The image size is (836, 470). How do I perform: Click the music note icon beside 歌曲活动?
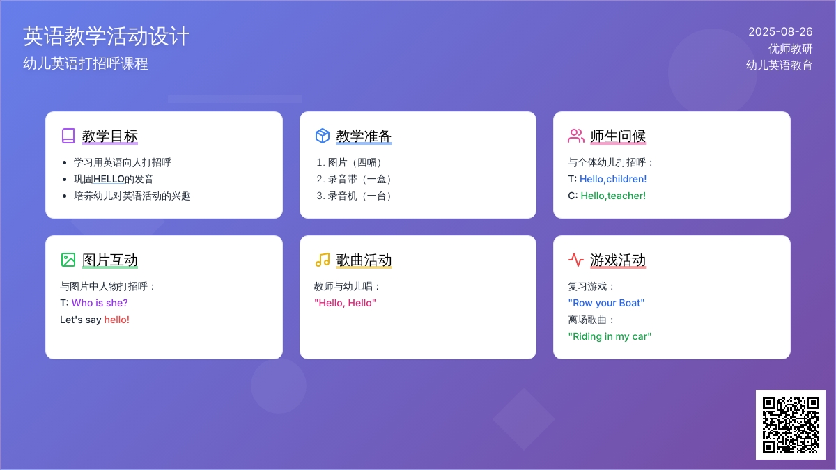click(322, 260)
